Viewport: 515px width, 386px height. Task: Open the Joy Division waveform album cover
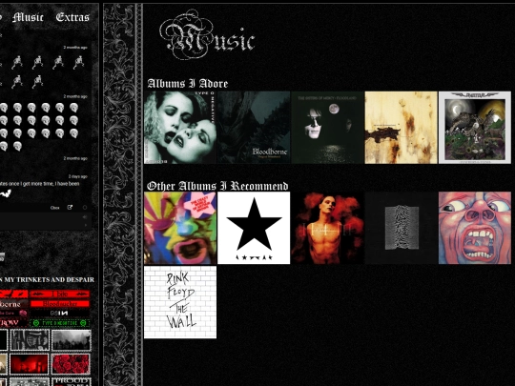(x=401, y=228)
